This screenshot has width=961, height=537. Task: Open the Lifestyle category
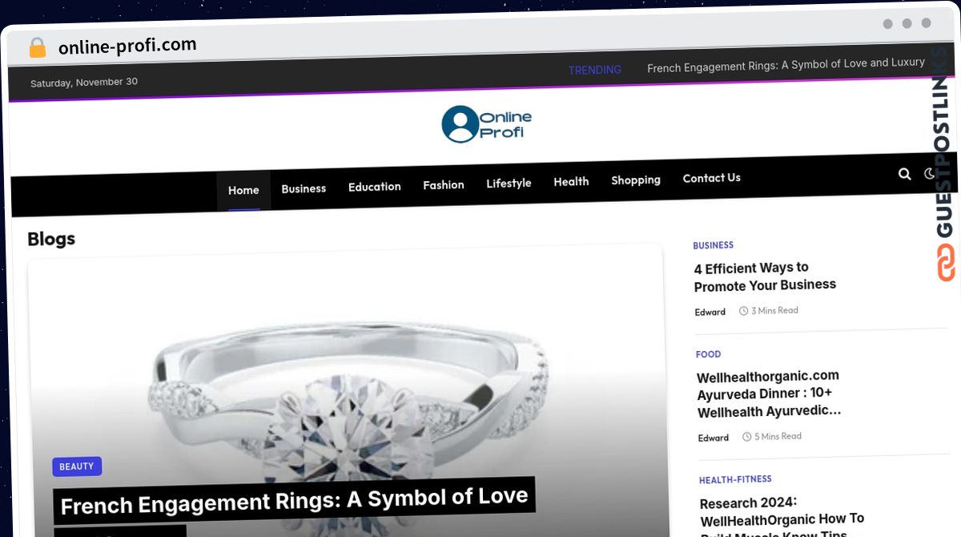[x=509, y=183]
